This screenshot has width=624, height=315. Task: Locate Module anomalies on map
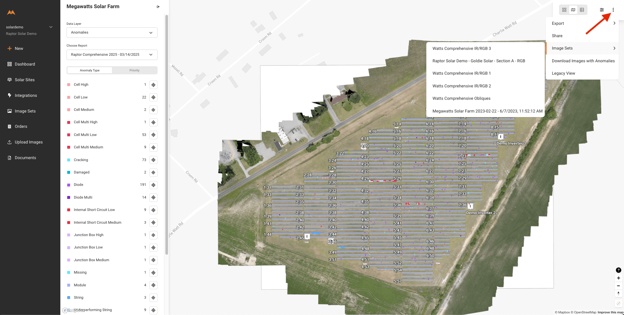click(153, 285)
